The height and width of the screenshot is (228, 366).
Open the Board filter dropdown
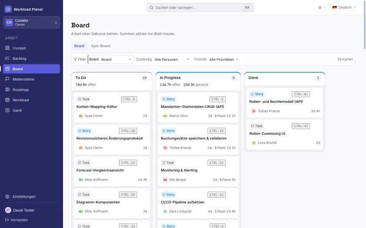tap(111, 59)
